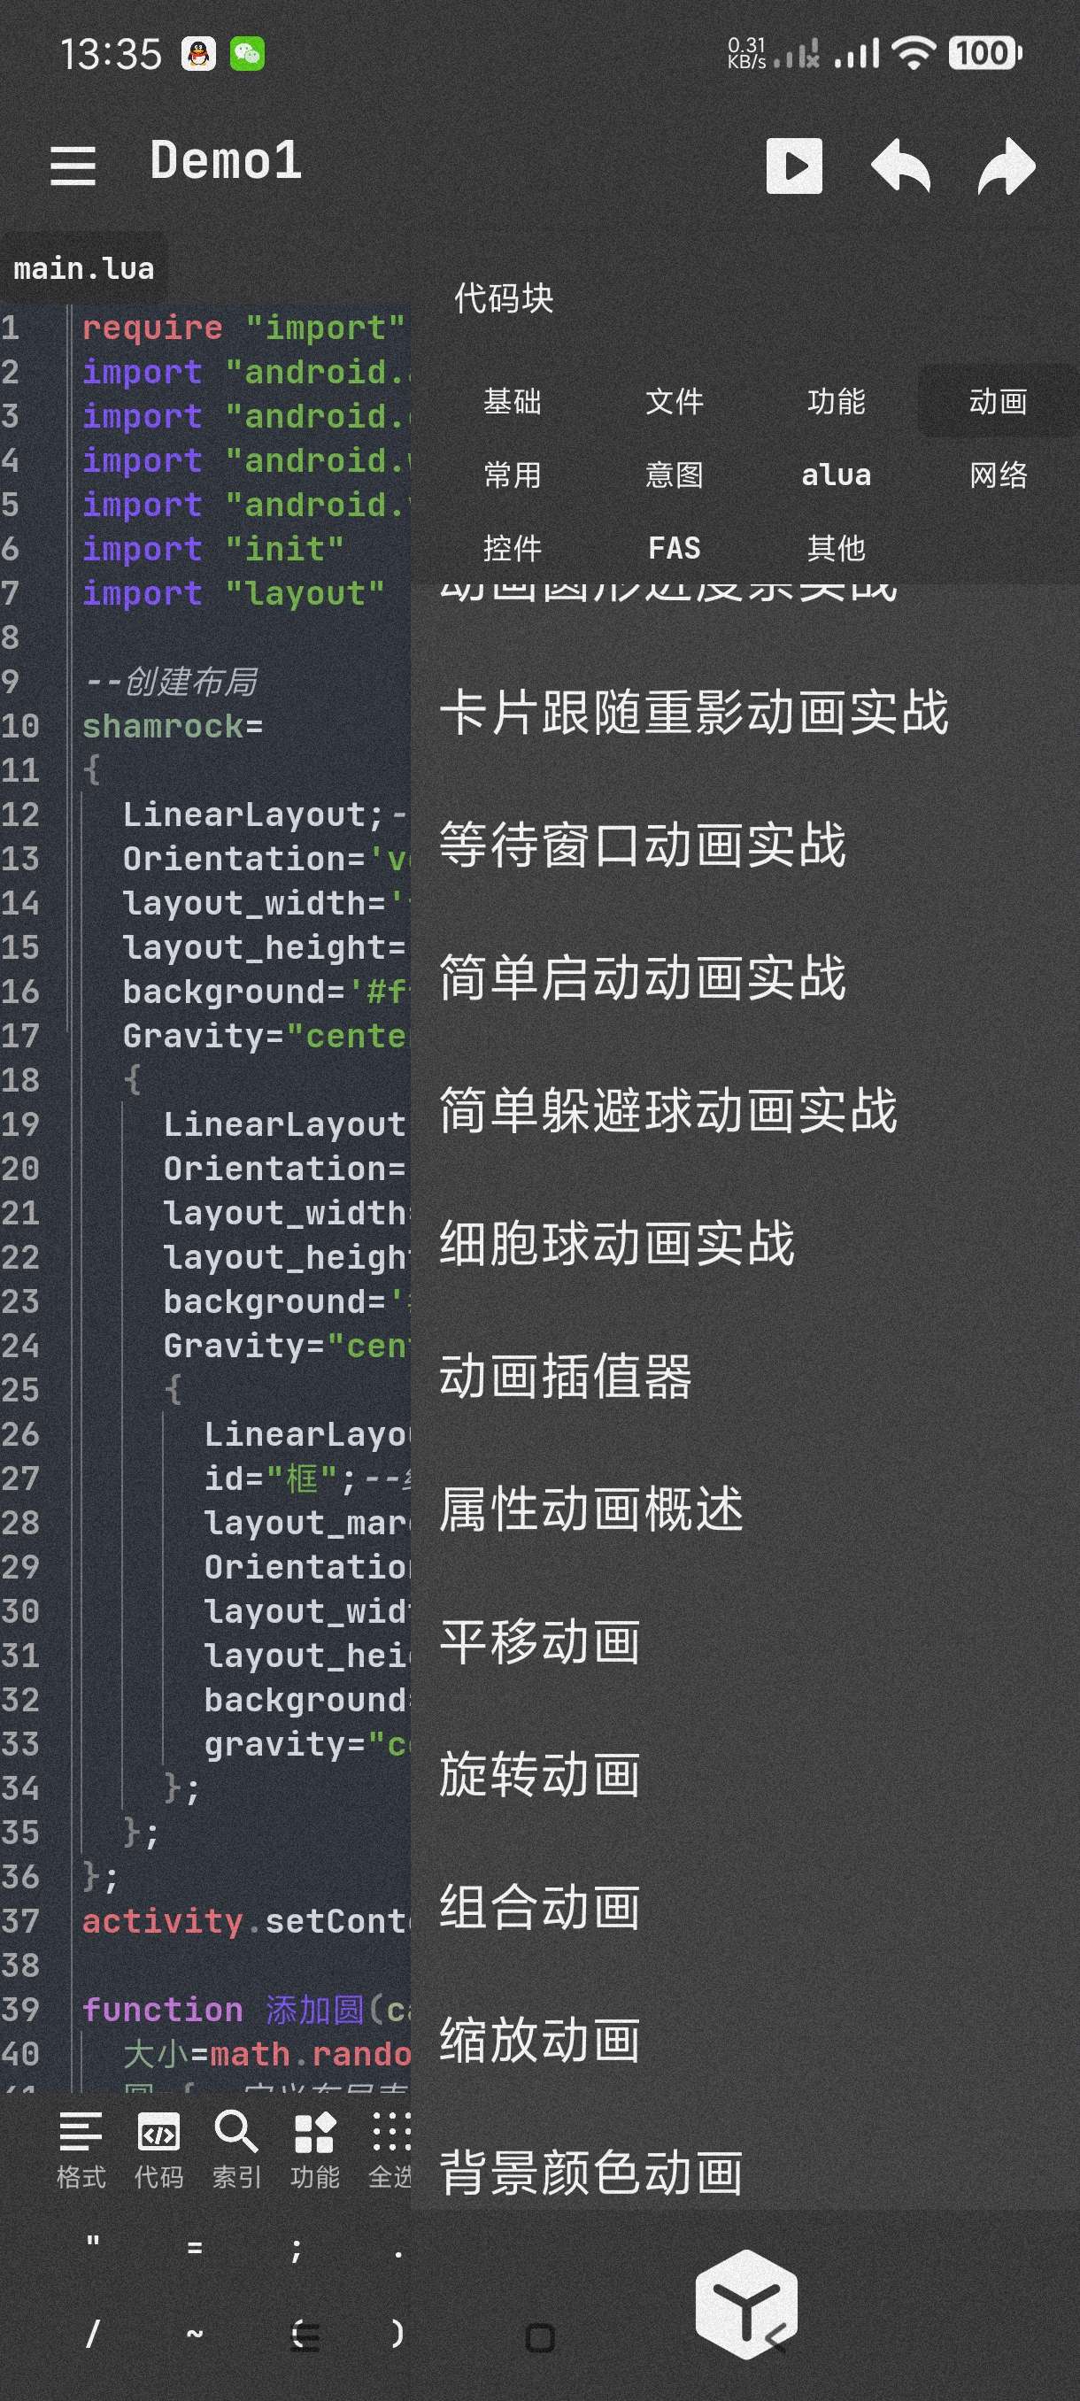Switch to the main.lua file tab

(x=84, y=269)
